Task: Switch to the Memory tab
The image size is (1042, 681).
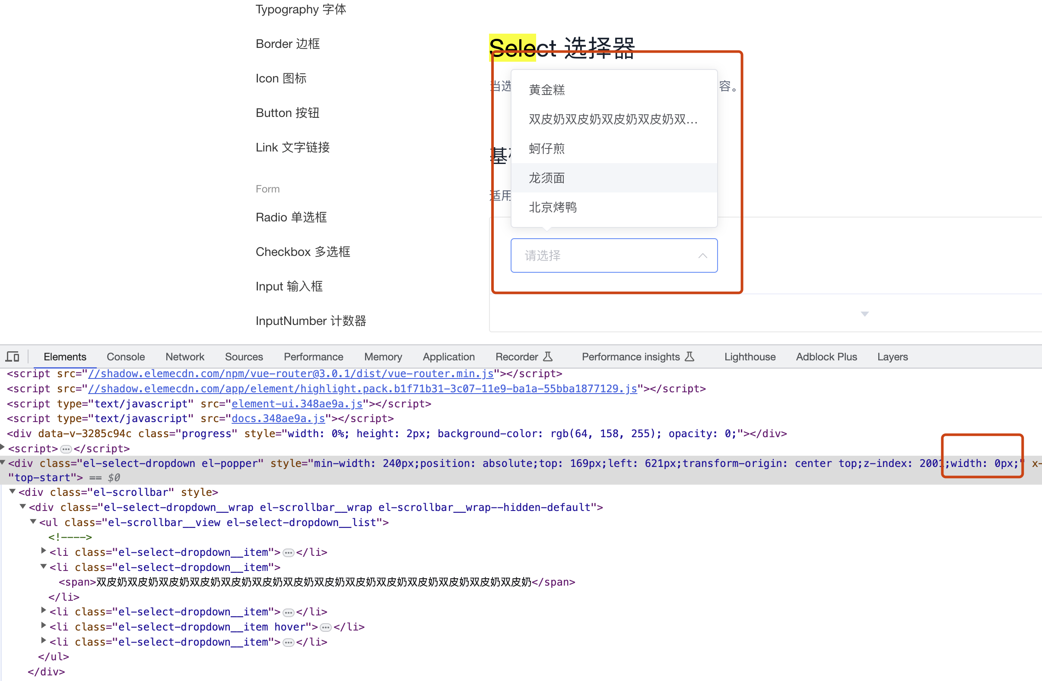Action: tap(383, 357)
